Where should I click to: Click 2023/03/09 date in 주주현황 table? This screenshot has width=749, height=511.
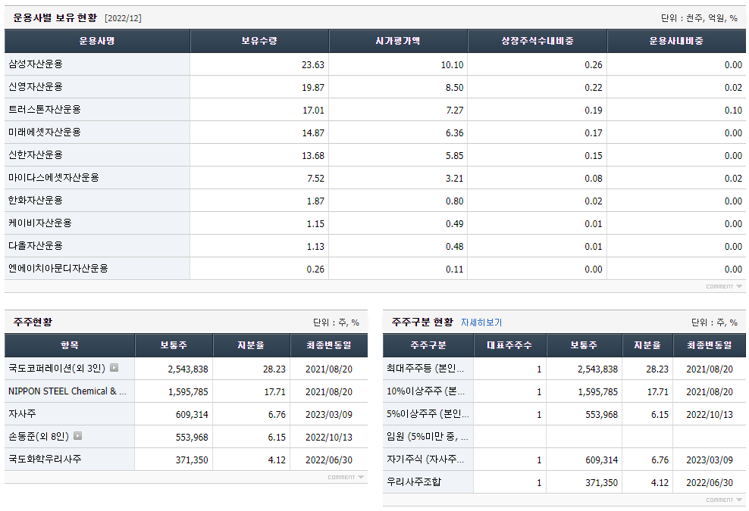pyautogui.click(x=329, y=415)
